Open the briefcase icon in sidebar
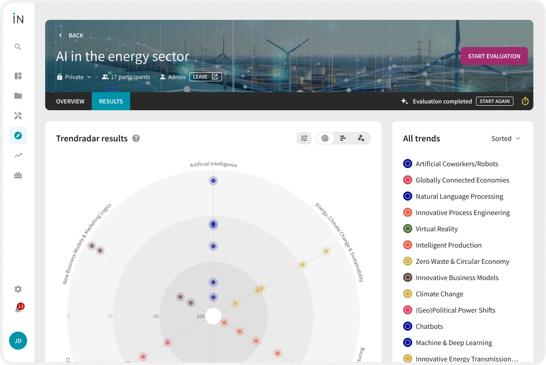 click(x=18, y=175)
